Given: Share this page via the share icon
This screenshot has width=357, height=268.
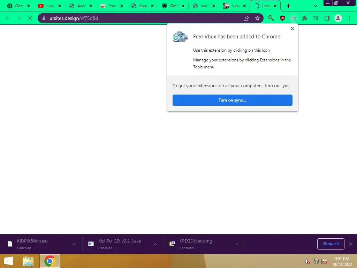Looking at the screenshot, I should click(246, 18).
